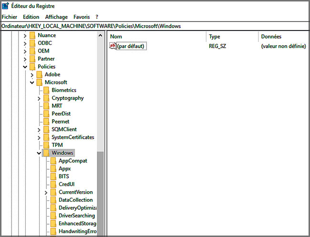Click the Appx folder icon
Image resolution: width=310 pixels, height=237 pixels.
[x=53, y=169]
